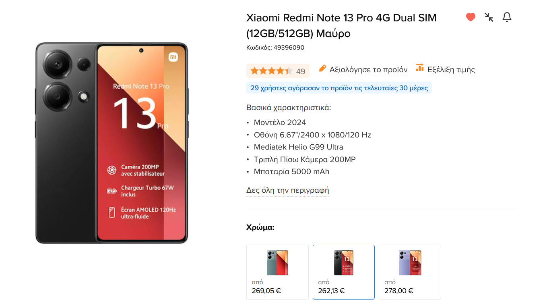549x308 pixels.
Task: Click the compare arrows icon
Action: pos(489,17)
